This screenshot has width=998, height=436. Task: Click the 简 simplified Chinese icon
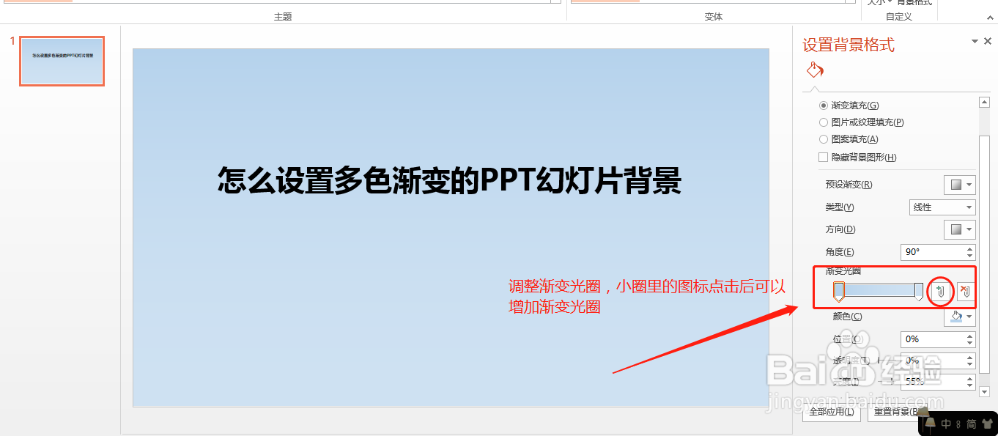[x=971, y=424]
